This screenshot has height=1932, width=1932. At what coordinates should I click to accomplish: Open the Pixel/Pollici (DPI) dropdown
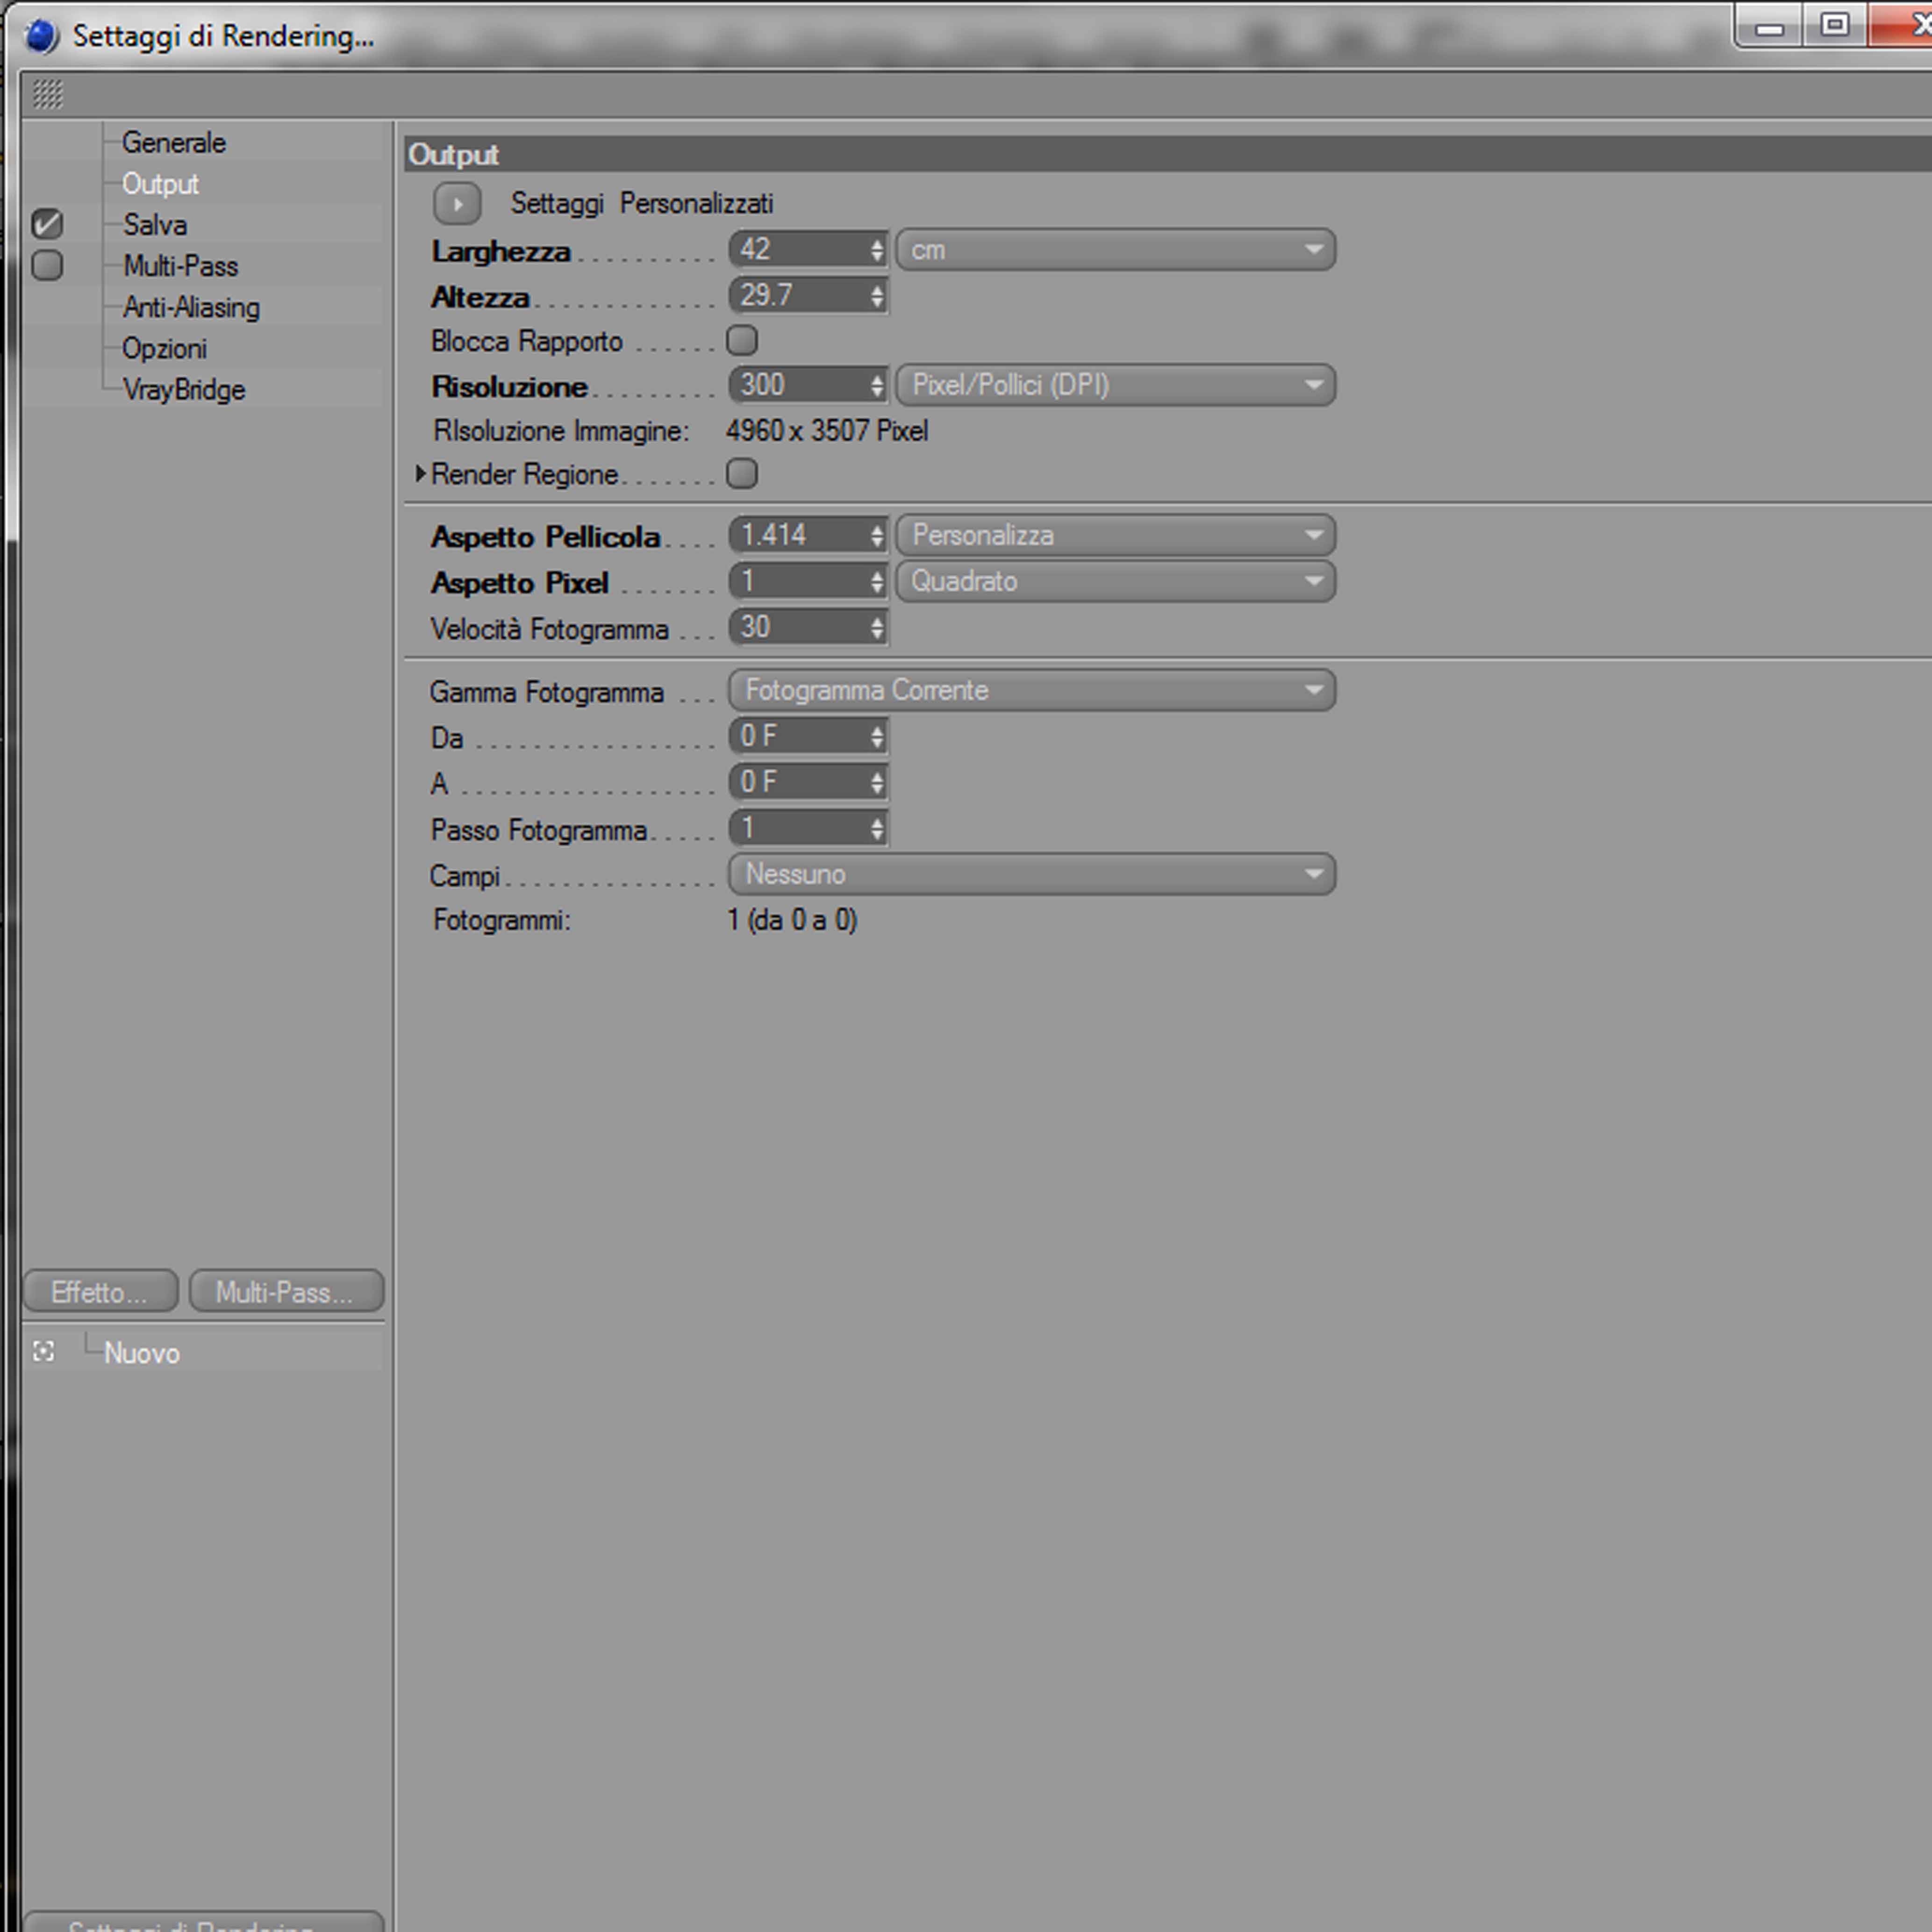1115,385
